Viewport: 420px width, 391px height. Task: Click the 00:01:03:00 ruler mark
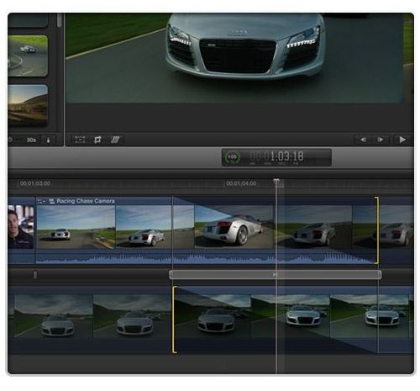coord(35,183)
